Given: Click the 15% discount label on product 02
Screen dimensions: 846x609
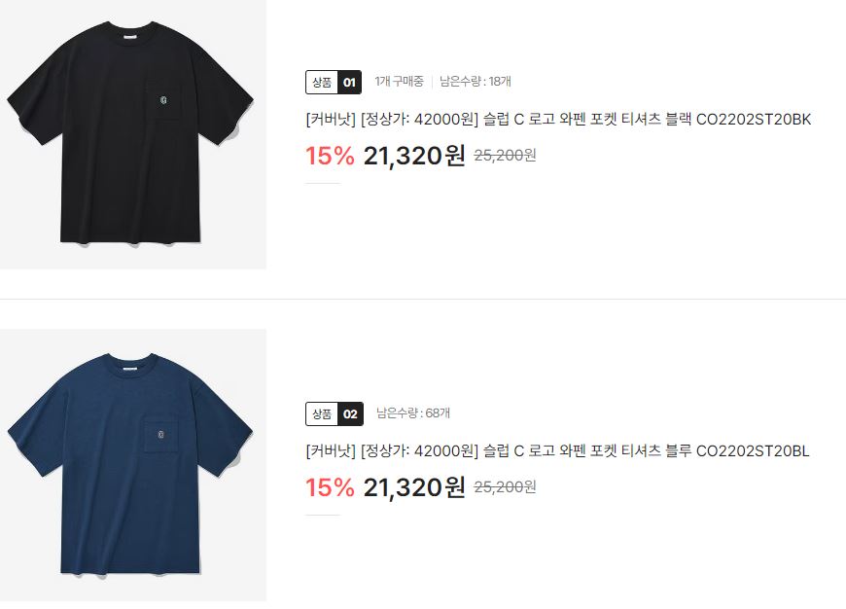Looking at the screenshot, I should point(330,487).
